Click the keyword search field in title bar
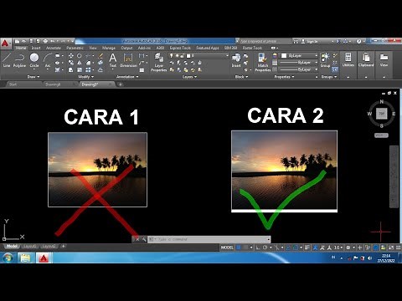This screenshot has width=402, height=301. 265,41
